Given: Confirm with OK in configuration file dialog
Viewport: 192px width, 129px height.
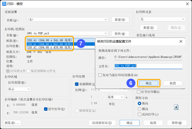Looking at the screenshot, I should pyautogui.click(x=149, y=83).
